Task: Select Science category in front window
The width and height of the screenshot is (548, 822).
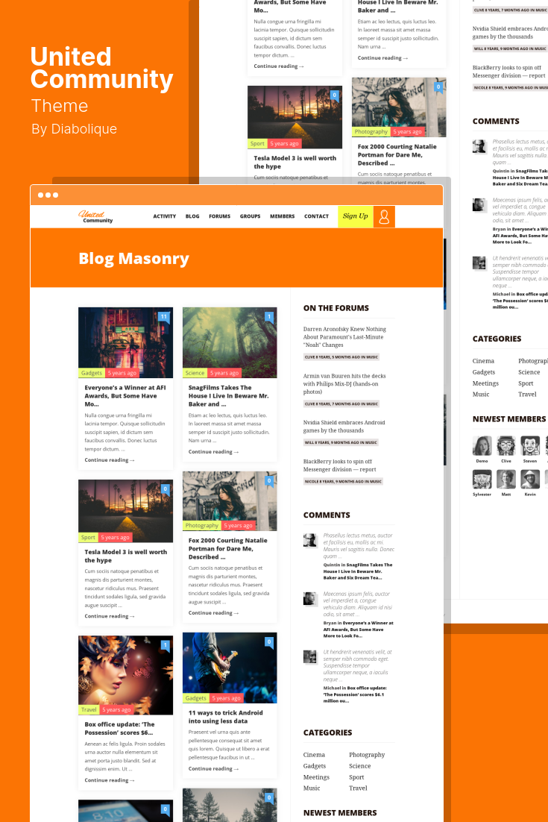Action: click(360, 766)
